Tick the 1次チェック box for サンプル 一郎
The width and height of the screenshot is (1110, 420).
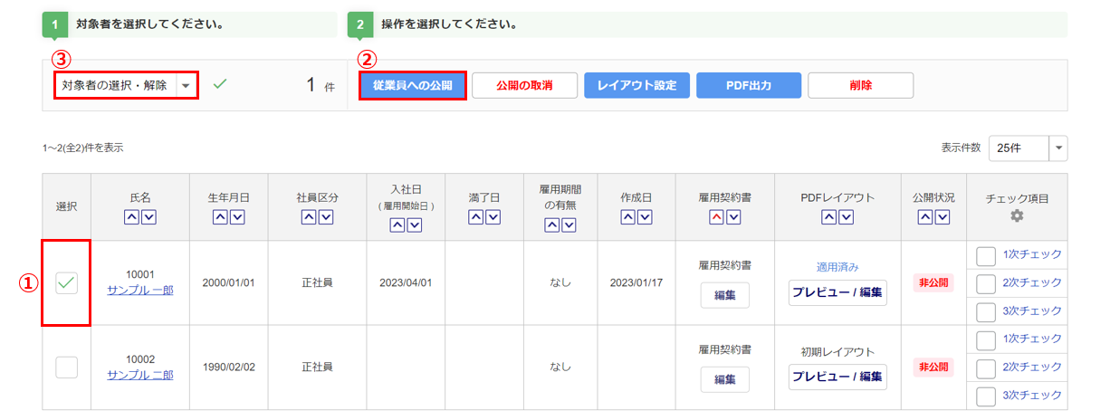click(986, 255)
